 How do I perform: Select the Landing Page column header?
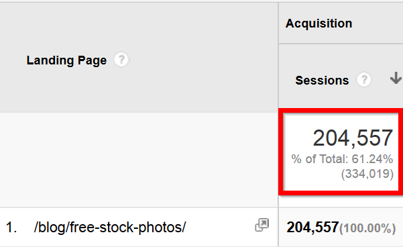66,60
